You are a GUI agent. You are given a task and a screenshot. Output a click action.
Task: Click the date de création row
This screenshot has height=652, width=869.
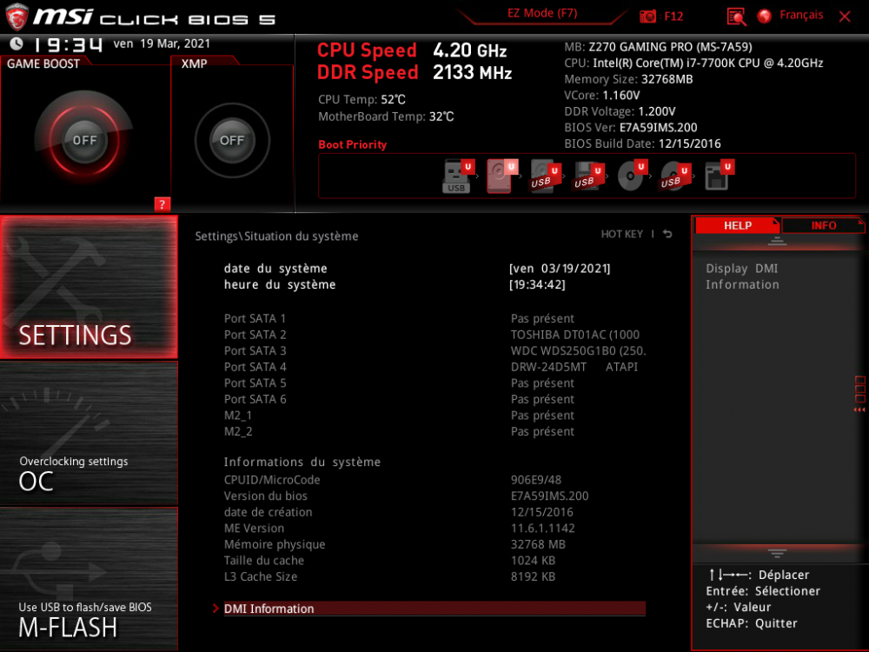point(434,512)
